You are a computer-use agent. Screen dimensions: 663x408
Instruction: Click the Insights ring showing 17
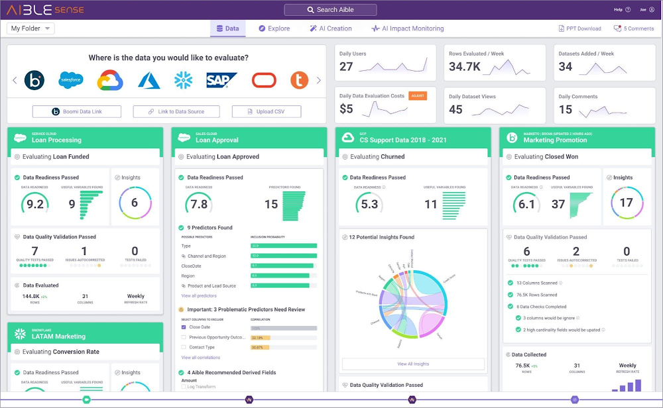[x=627, y=203]
